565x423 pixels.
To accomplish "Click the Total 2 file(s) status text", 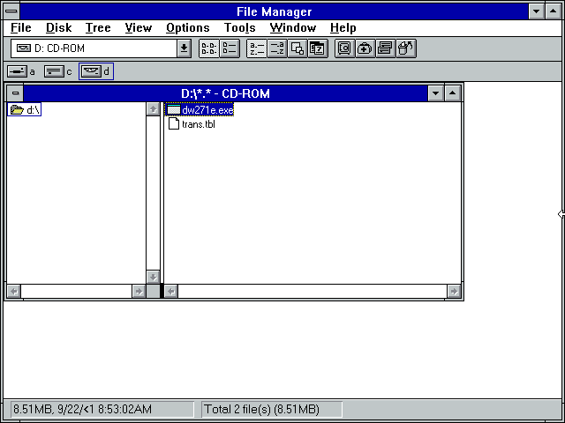I will click(x=261, y=409).
